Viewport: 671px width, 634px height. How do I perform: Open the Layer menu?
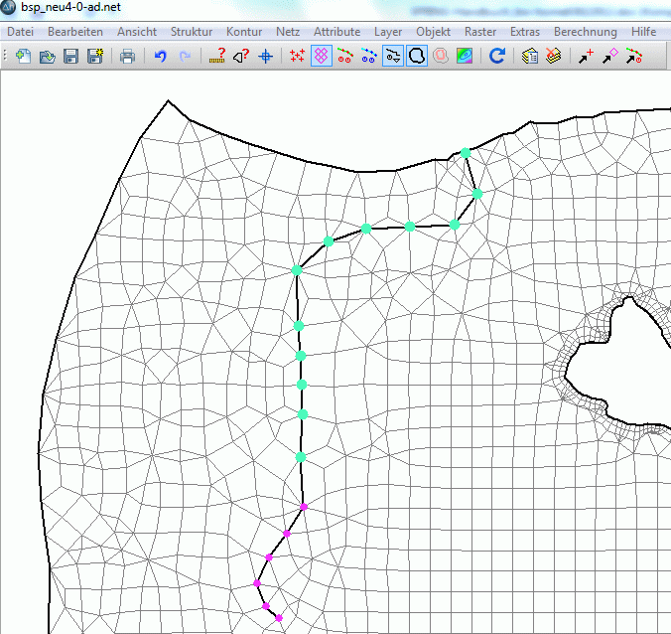[388, 32]
